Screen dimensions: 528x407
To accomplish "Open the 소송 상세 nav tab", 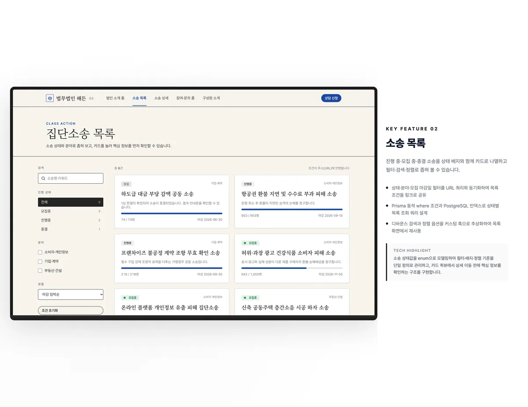I will (x=161, y=98).
